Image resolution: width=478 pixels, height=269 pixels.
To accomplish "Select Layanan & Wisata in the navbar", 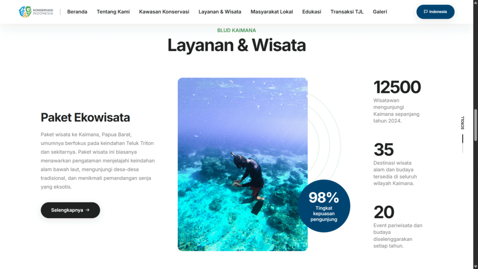I will click(x=220, y=12).
